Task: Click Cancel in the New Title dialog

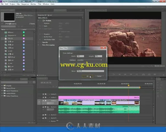Action: (x=99, y=76)
